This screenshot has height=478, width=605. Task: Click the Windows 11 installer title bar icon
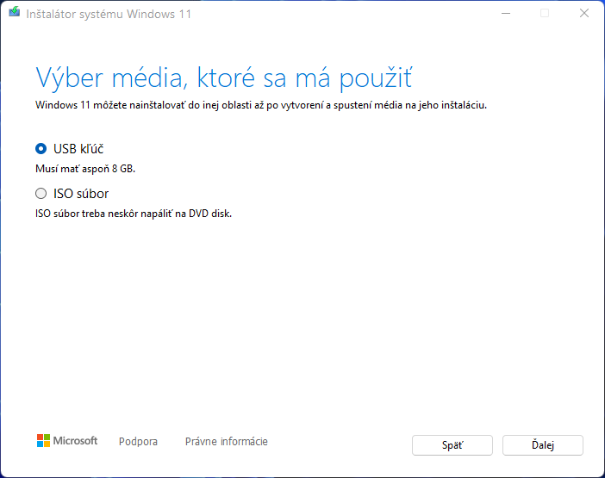click(15, 12)
